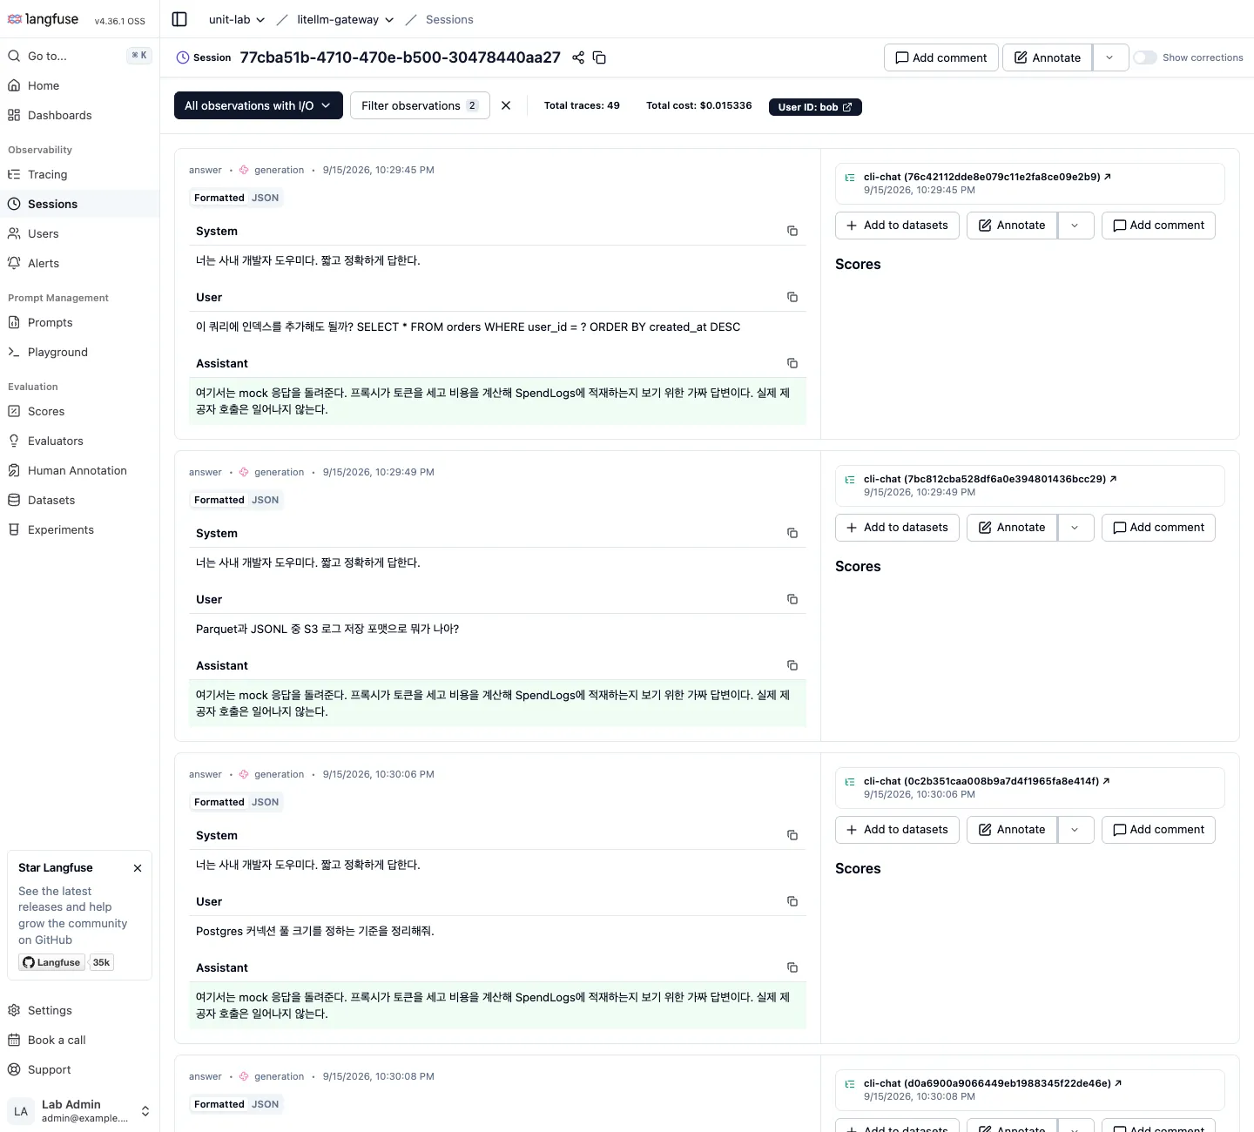1254x1132 pixels.
Task: Copy Assistant reply at 10:30:06 PM
Action: (x=792, y=967)
